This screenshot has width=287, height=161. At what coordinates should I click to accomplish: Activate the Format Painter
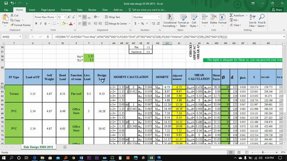pyautogui.click(x=21, y=25)
